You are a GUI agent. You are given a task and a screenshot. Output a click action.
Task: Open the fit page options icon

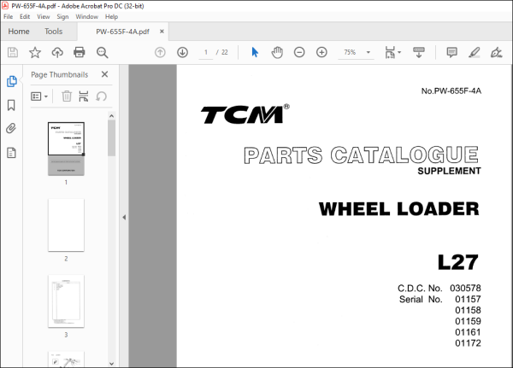[390, 52]
